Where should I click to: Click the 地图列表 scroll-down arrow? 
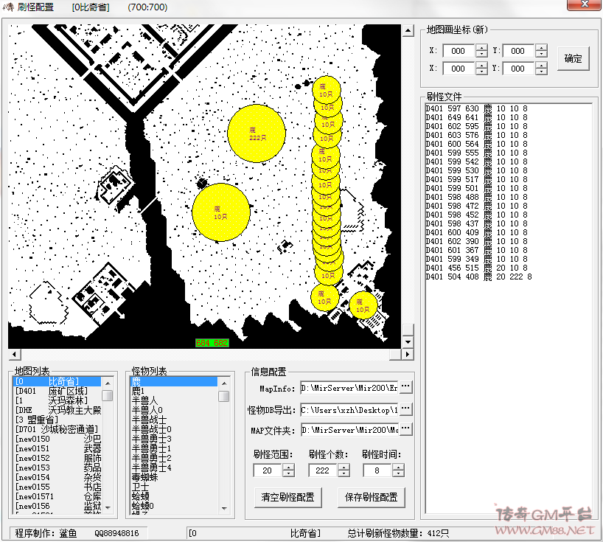click(x=108, y=508)
